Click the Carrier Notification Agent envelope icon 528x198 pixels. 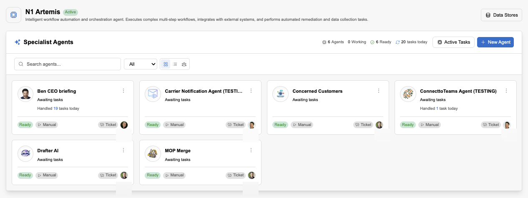click(153, 94)
